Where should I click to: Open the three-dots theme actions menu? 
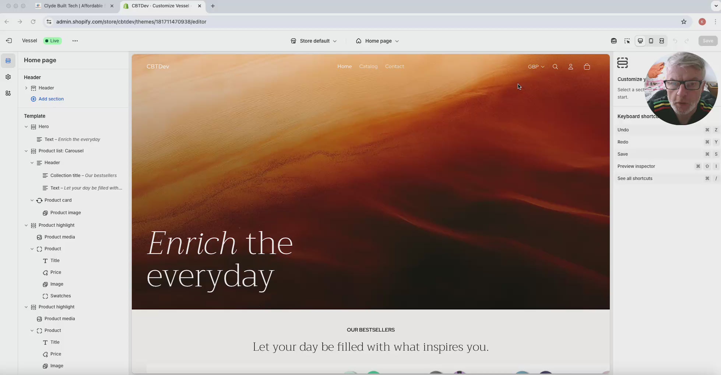pos(75,41)
